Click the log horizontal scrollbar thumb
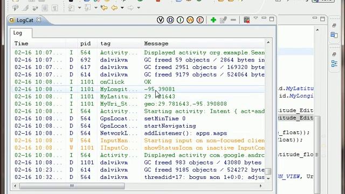Screen dimensions: 345x194 point(72,186)
